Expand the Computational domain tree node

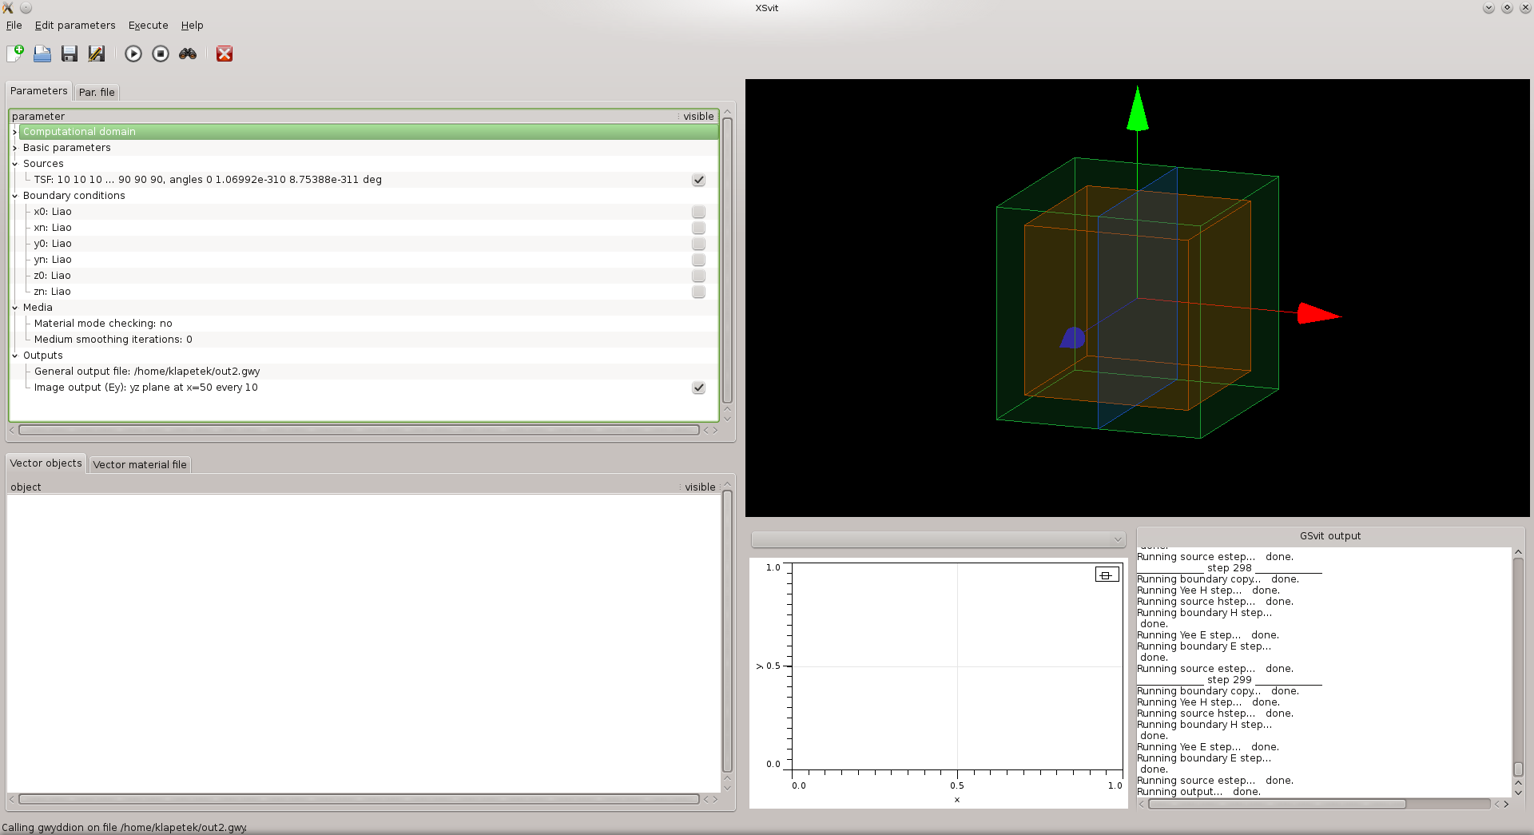(x=14, y=132)
